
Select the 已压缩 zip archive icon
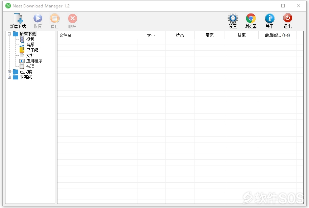point(22,50)
